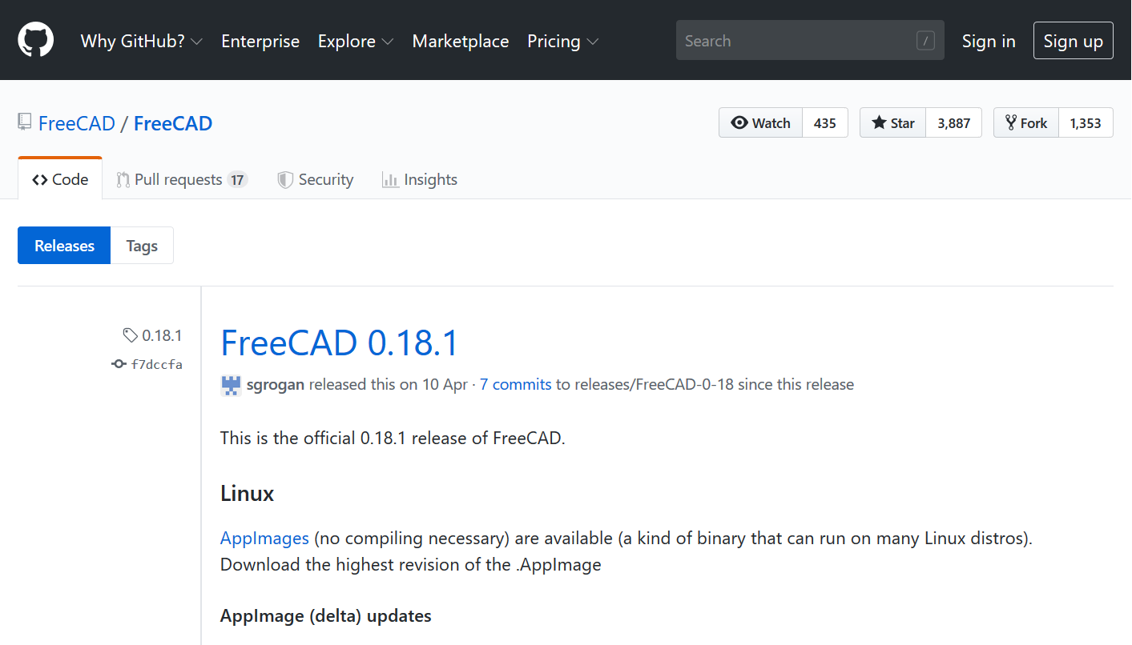Open the FreeCAD repository name link

[x=173, y=123]
